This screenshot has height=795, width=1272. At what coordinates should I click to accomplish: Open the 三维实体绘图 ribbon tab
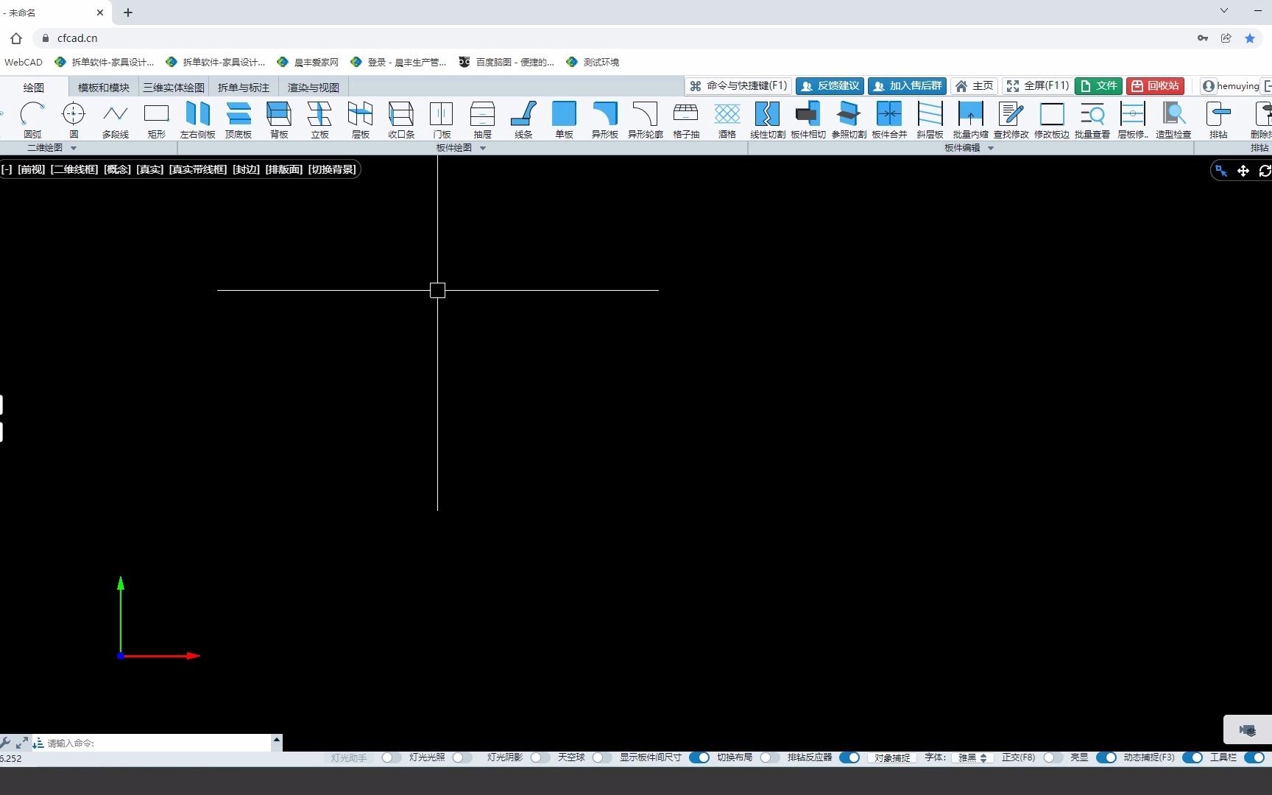coord(174,87)
